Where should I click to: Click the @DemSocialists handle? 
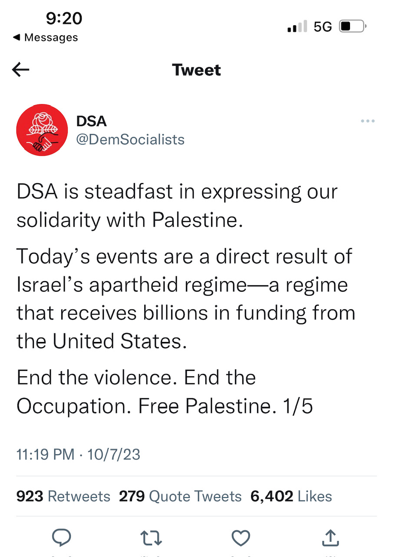pos(130,140)
